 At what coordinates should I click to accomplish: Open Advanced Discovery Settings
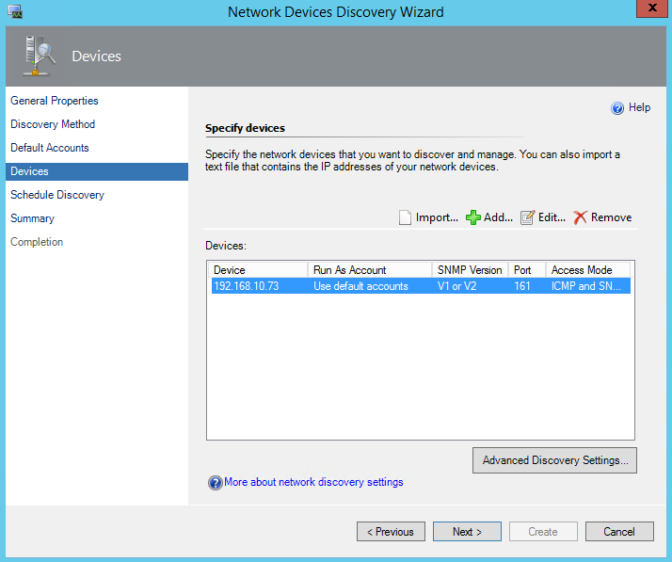click(x=554, y=460)
